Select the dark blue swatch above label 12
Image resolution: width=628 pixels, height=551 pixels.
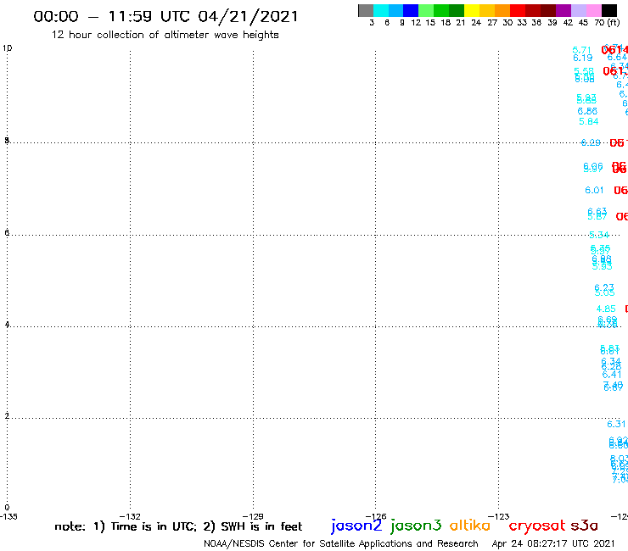(x=411, y=10)
